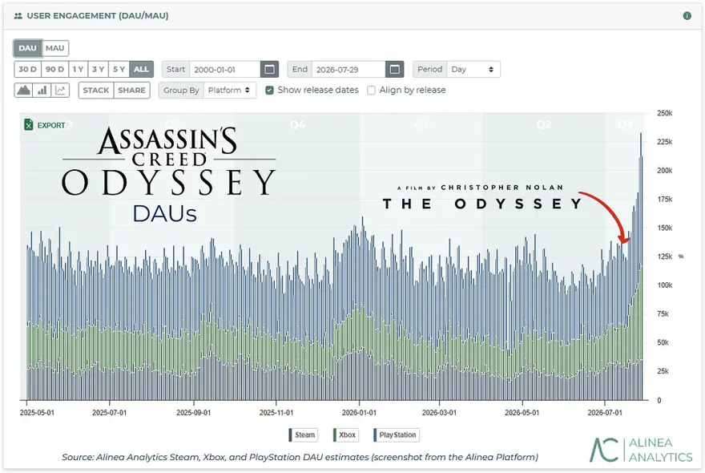
Task: Click the 2026-01-01 axis label
Action: (x=359, y=412)
